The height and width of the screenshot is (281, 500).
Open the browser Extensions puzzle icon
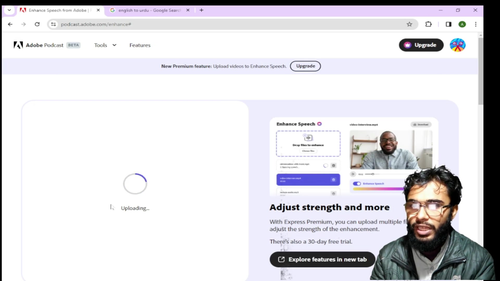tap(428, 24)
